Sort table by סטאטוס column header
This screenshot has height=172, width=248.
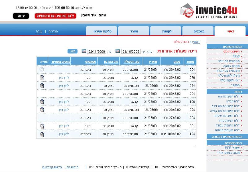pyautogui.click(x=91, y=61)
